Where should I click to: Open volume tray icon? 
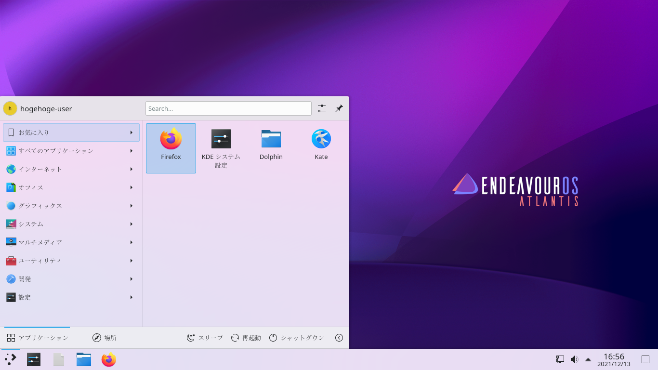(x=574, y=359)
